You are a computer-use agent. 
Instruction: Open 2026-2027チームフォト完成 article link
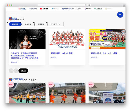pyautogui.click(x=62, y=53)
